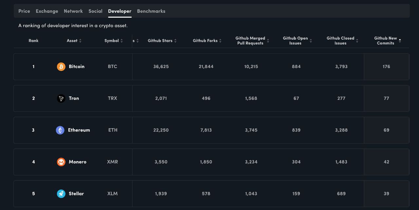The width and height of the screenshot is (419, 210).
Task: Click the Bitcoin logo icon
Action: click(61, 67)
